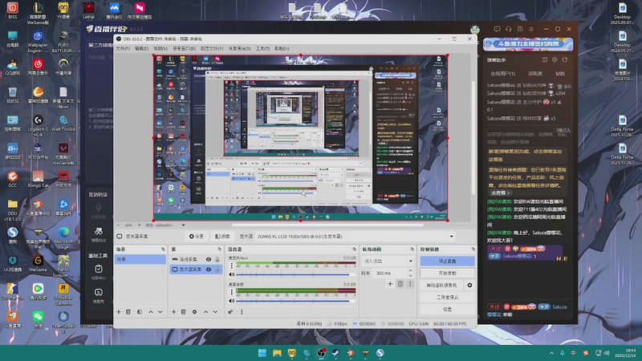This screenshot has height=361, width=642.
Task: Open Settings button at controls bottom
Action: coord(448,310)
